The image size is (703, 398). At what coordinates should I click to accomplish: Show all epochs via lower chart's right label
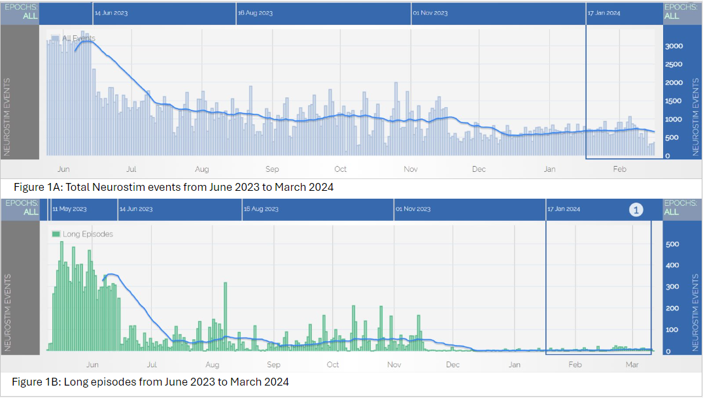pyautogui.click(x=681, y=208)
